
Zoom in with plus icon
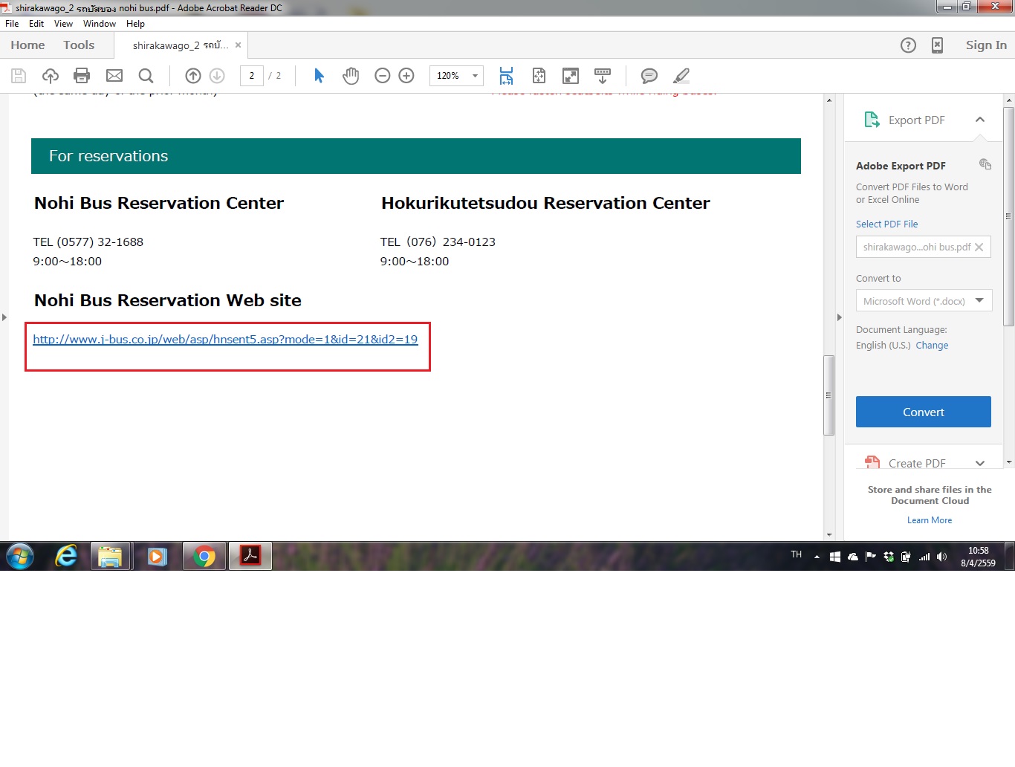point(406,76)
